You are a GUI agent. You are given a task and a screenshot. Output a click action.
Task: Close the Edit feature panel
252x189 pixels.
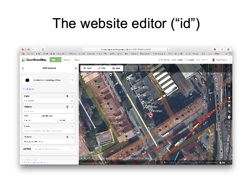[76, 68]
